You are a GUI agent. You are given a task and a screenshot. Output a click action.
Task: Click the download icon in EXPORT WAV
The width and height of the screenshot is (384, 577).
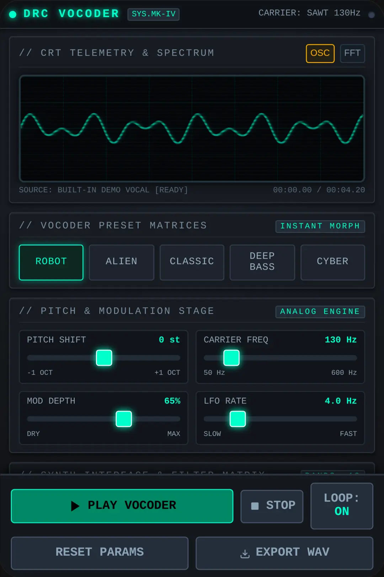pos(245,553)
